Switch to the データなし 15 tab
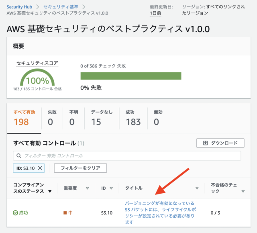The image size is (257, 233). [102, 118]
